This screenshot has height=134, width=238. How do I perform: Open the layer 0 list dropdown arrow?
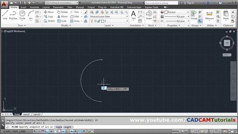point(127,21)
